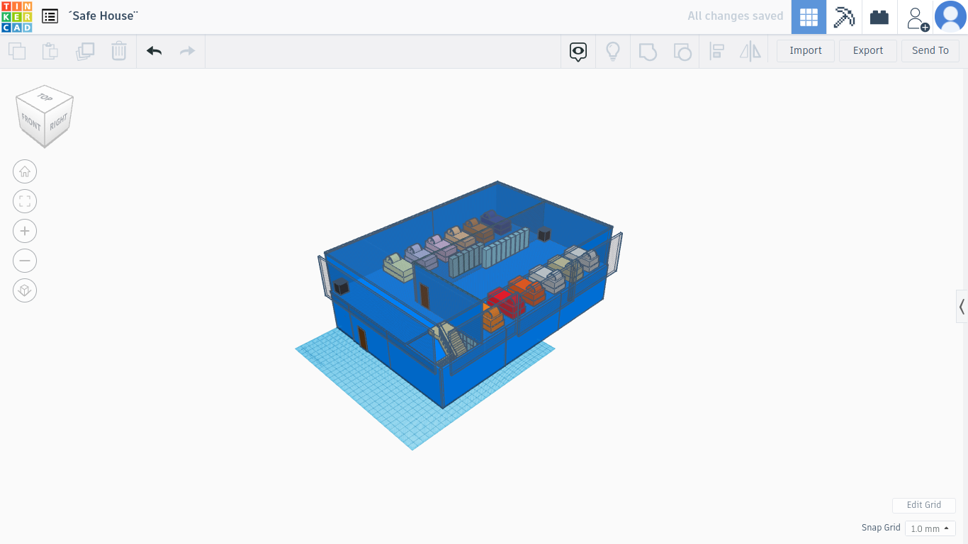Click the Zoom out minus button
Image resolution: width=968 pixels, height=544 pixels.
pos(25,261)
